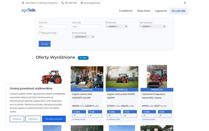This screenshot has height=131, width=209.
Task: Click the envelope email icon
Action: pos(82,3)
